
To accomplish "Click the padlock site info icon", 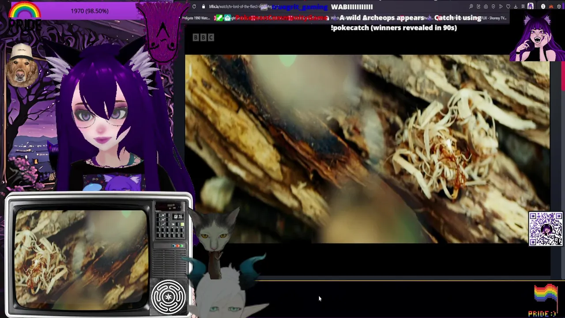I will click(x=203, y=7).
